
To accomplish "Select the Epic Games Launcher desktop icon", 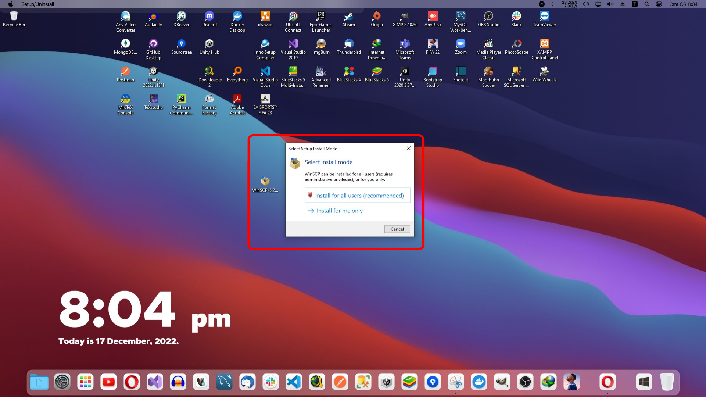I will tap(321, 22).
